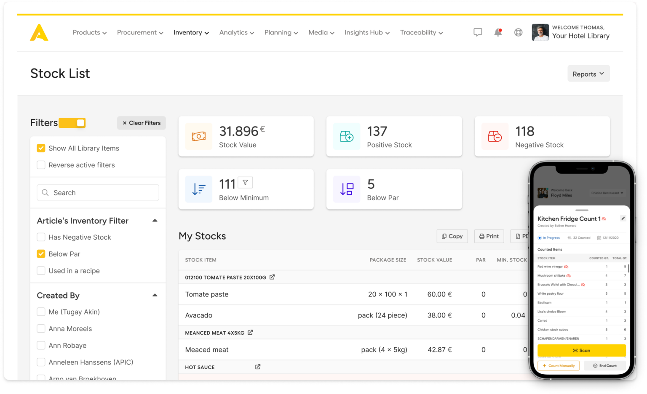
Task: Click the Copy button
Action: coord(452,236)
